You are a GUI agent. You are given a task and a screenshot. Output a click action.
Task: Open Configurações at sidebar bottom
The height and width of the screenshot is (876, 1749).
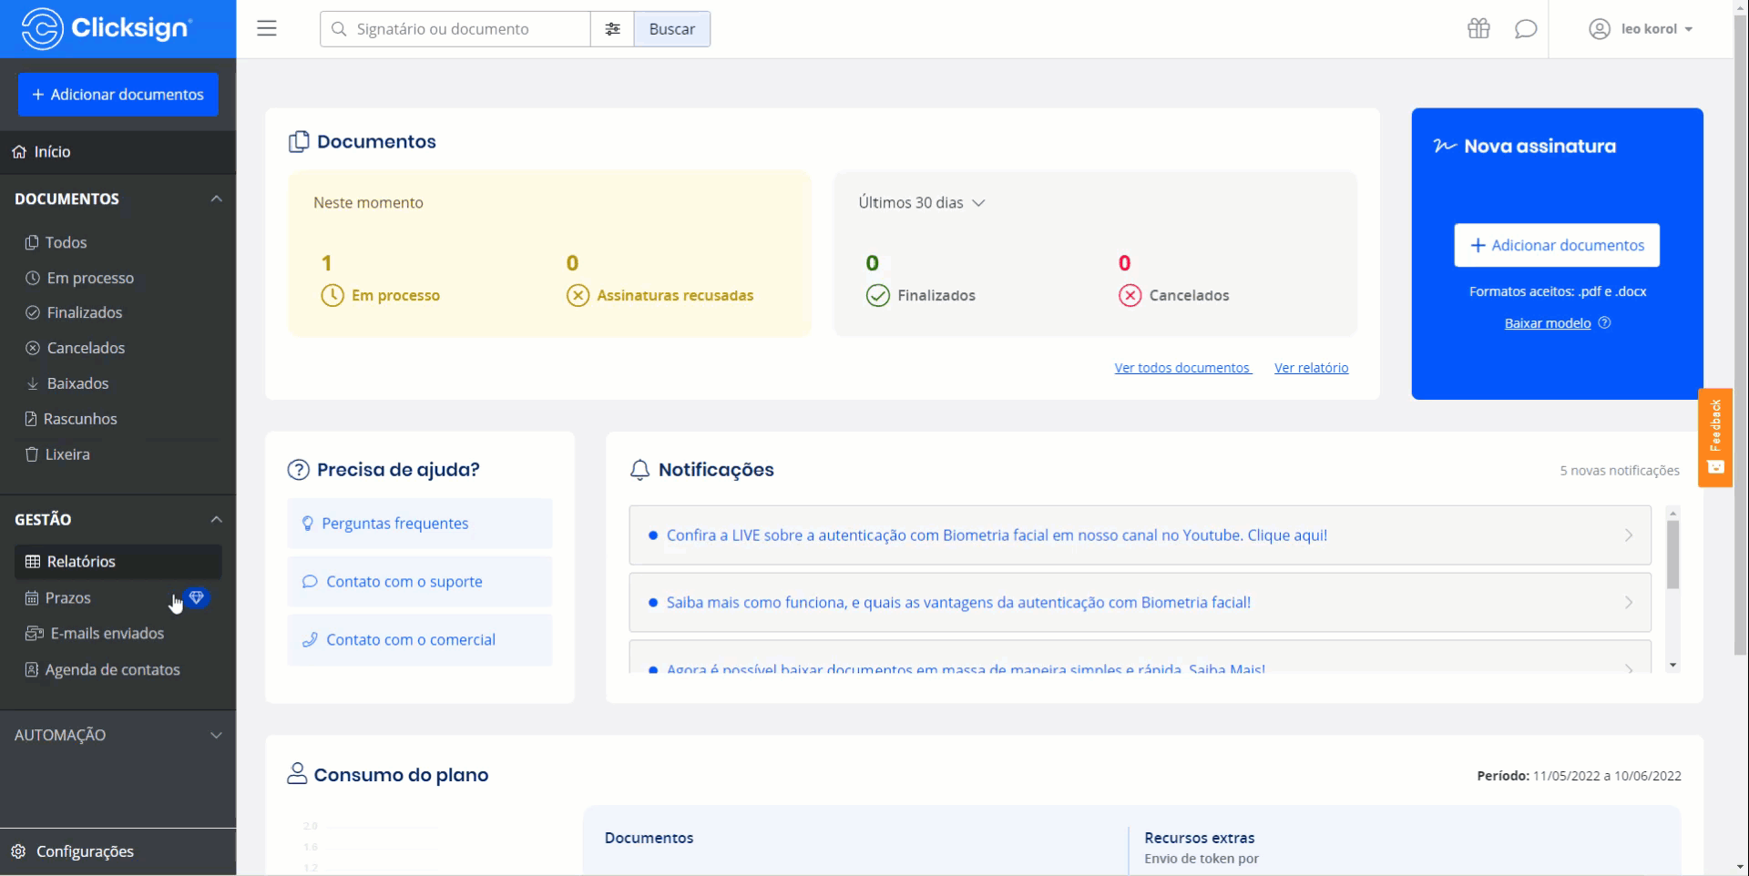click(118, 851)
